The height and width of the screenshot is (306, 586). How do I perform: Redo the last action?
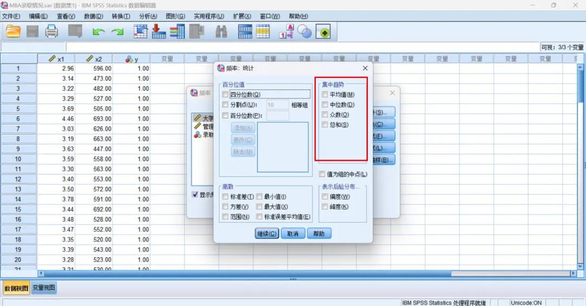pos(117,32)
